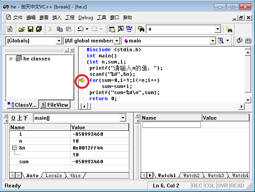Click the Save floppy disk icon
Image resolution: width=255 pixels, height=192 pixels.
click(x=31, y=29)
